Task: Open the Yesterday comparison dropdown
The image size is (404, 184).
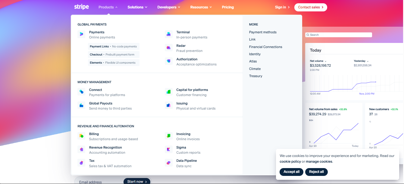Action: pyautogui.click(x=361, y=61)
